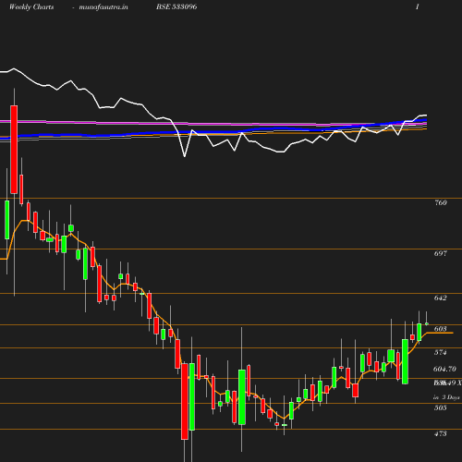Click the 760 price level label
This screenshot has height=462, width=462.
[441, 202]
